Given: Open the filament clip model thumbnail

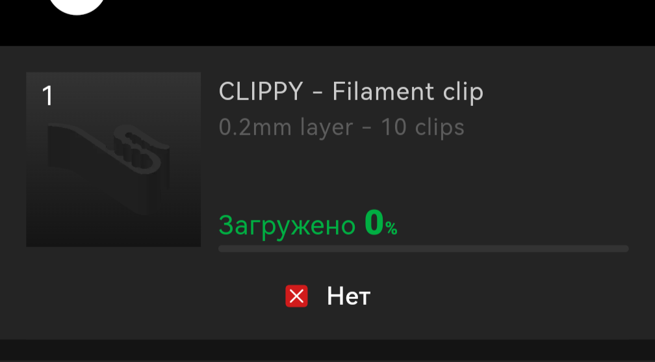Looking at the screenshot, I should (113, 159).
